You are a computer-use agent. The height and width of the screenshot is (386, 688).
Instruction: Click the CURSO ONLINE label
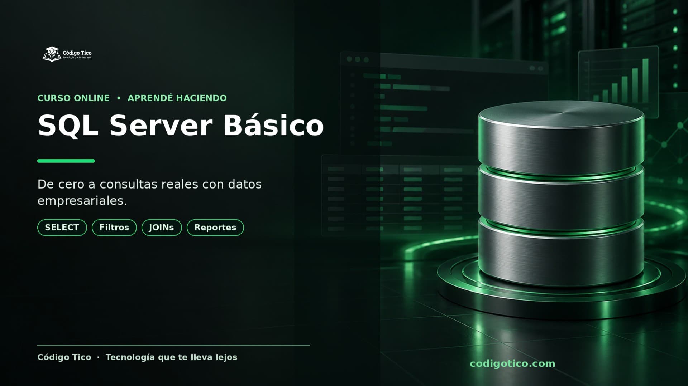pyautogui.click(x=73, y=98)
